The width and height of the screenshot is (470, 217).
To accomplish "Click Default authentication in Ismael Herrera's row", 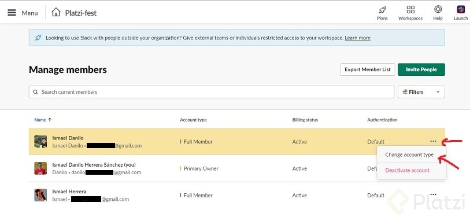I will (376, 195).
